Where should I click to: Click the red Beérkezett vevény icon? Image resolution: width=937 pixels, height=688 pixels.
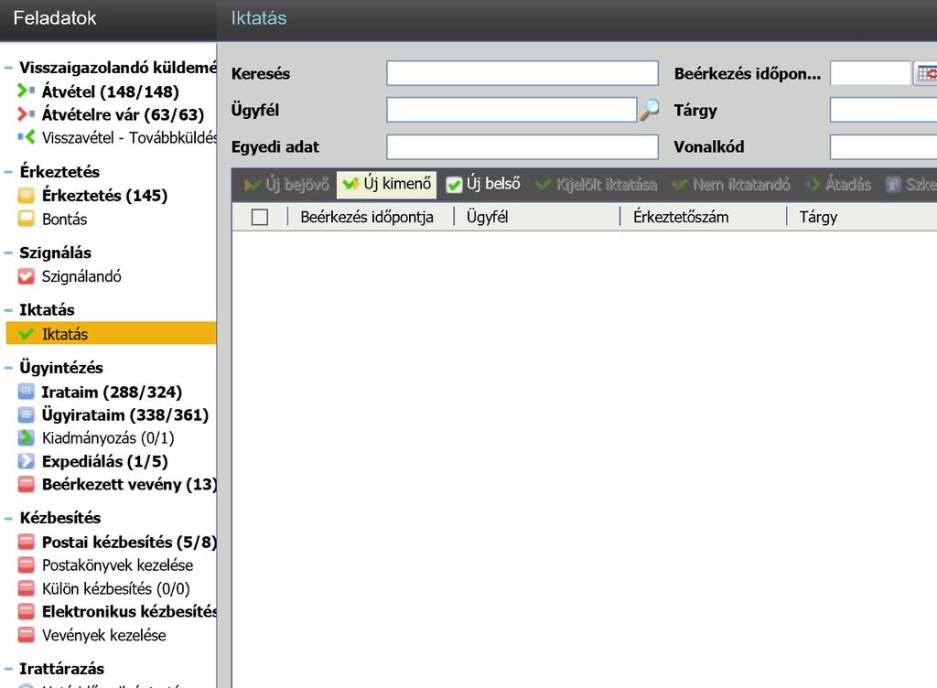click(26, 484)
